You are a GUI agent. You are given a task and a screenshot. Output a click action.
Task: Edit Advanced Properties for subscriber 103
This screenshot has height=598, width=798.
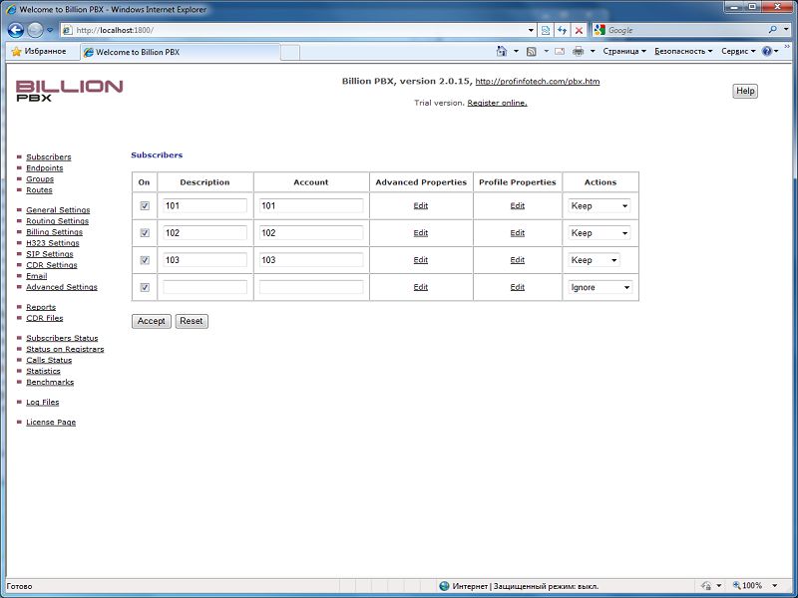click(x=420, y=260)
